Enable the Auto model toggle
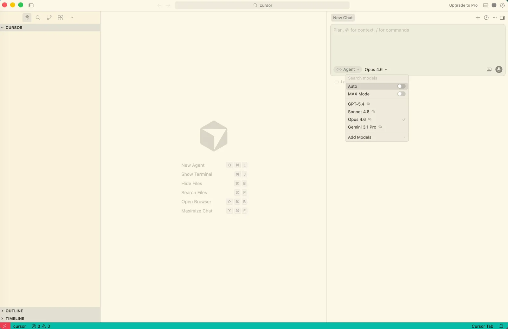This screenshot has width=508, height=329. [x=401, y=86]
